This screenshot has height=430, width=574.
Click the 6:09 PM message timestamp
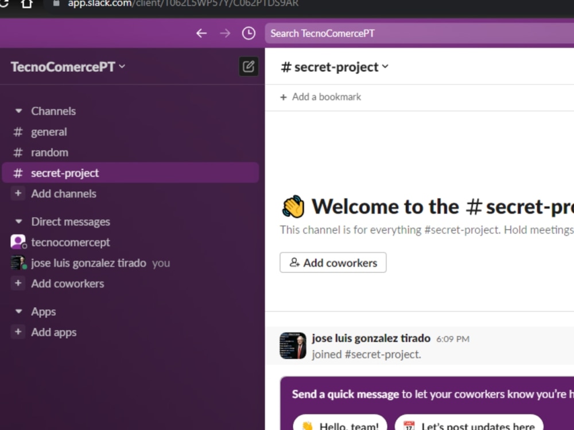tap(452, 339)
